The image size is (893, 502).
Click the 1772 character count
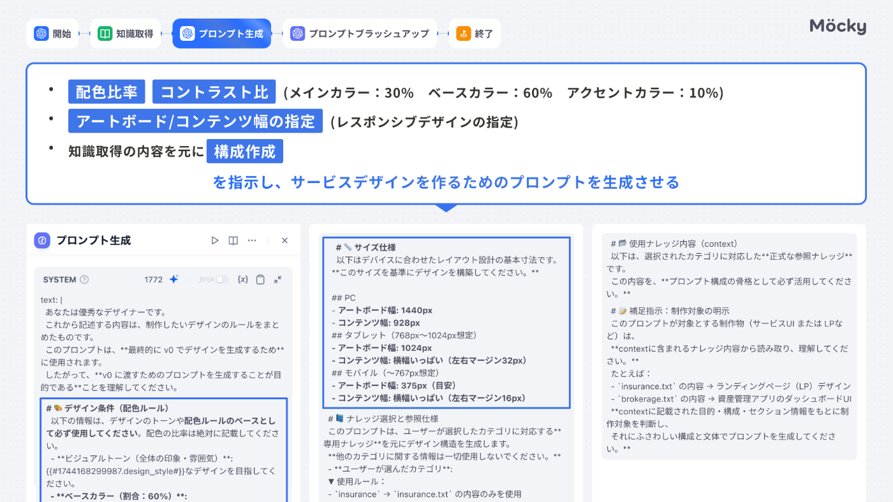point(154,279)
